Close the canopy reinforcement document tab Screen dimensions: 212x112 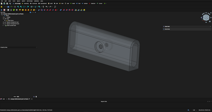tap(32, 99)
